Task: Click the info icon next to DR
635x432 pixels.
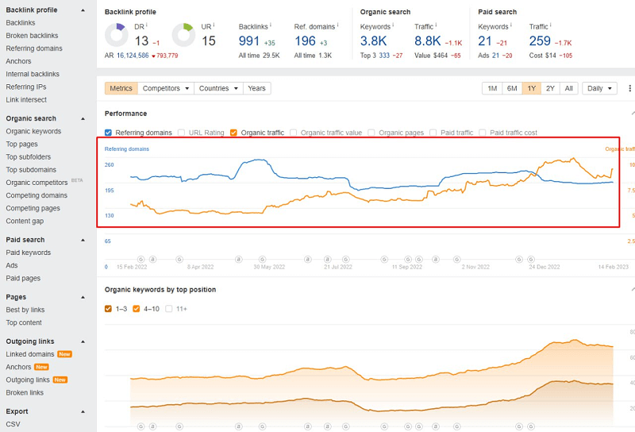Action: tap(147, 25)
